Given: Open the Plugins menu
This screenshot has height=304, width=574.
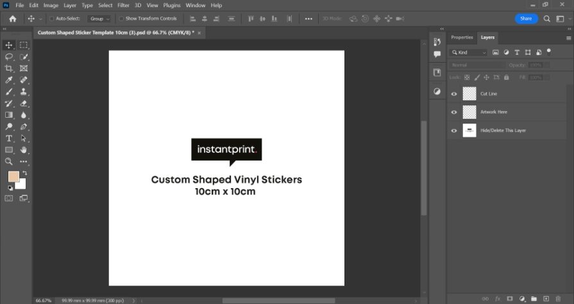Looking at the screenshot, I should click(172, 5).
